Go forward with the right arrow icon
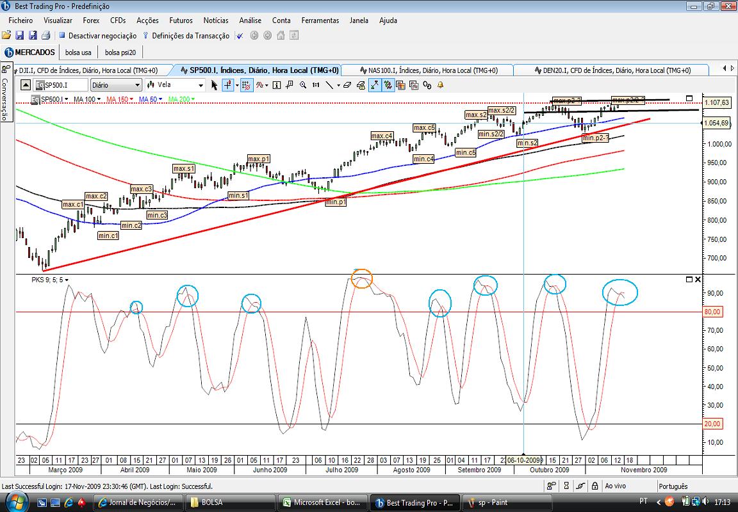 coord(267,35)
